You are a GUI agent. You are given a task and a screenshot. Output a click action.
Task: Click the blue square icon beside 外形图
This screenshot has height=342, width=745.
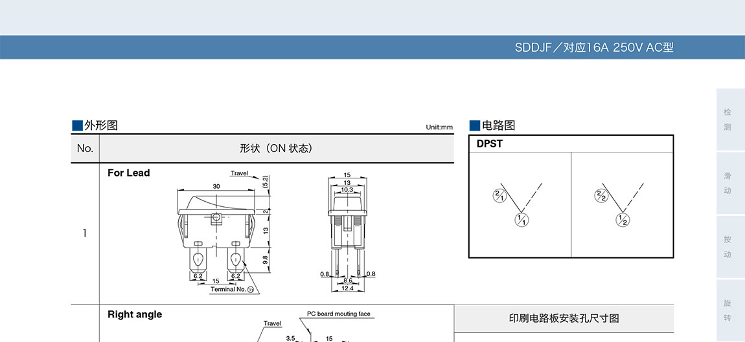click(77, 125)
